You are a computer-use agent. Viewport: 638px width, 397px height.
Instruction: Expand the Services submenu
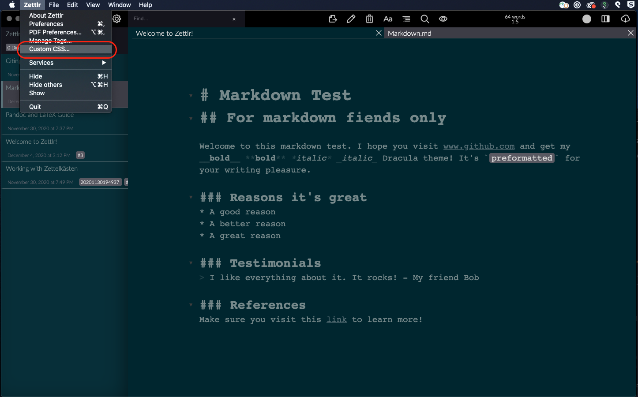tap(66, 63)
